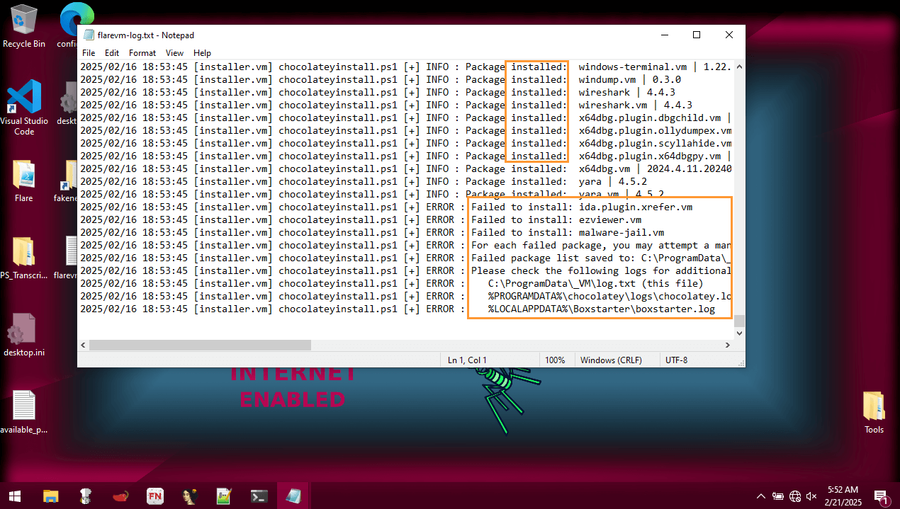Select the desktop.ini file below PS_Transcripts
The height and width of the screenshot is (509, 900).
coord(23,336)
